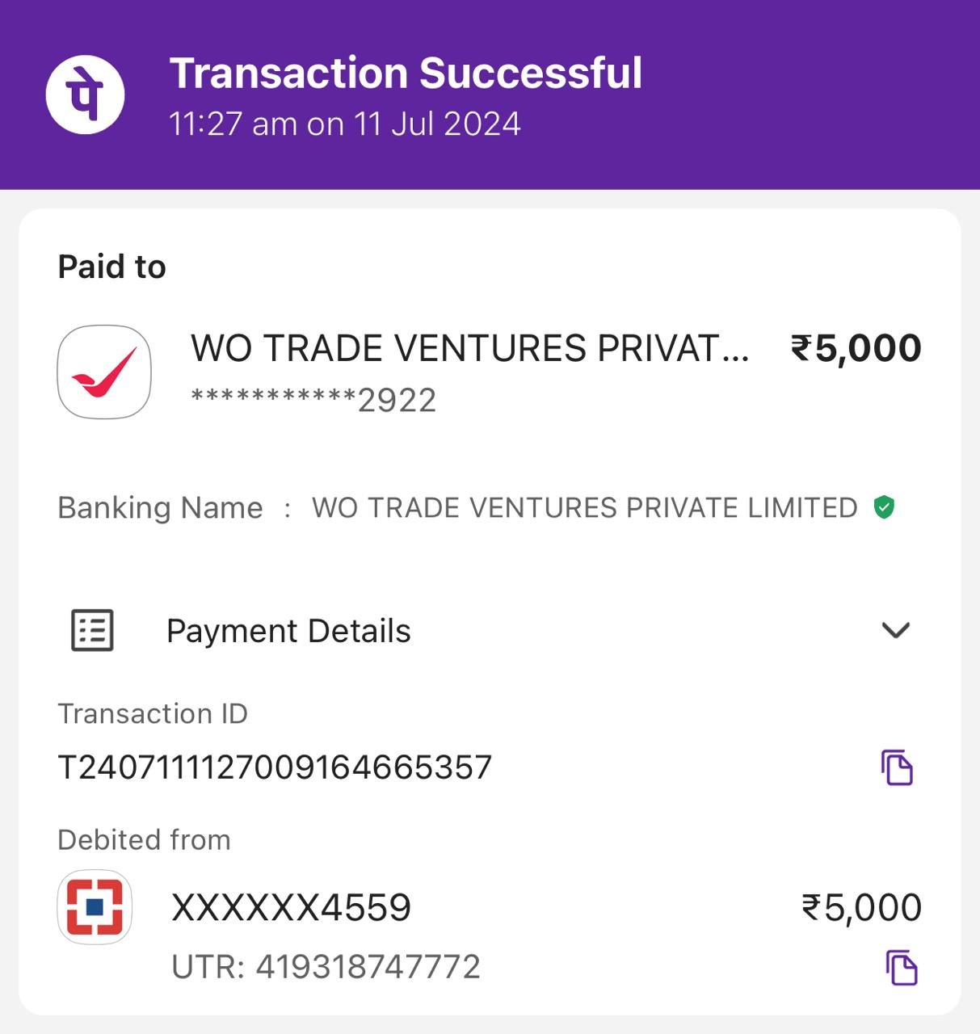Tap the bold ₹5,000 paid amount

[x=856, y=349]
